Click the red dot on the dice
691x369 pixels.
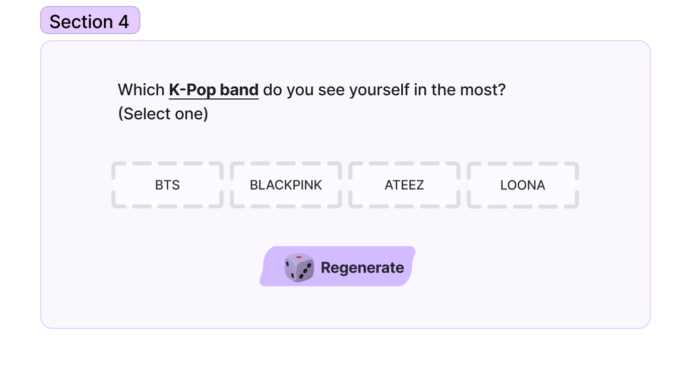(299, 257)
